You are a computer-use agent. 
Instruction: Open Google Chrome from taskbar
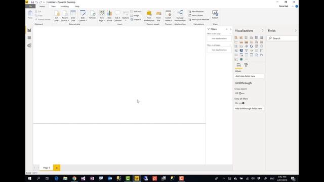[74, 178]
